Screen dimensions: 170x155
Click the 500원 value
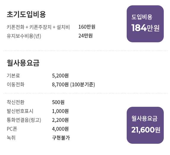58,102
